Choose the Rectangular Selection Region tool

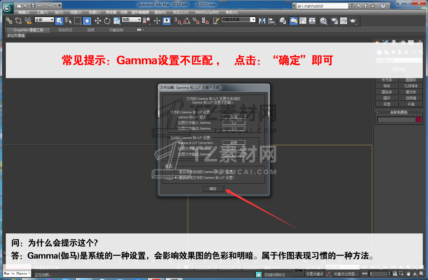pyautogui.click(x=78, y=21)
